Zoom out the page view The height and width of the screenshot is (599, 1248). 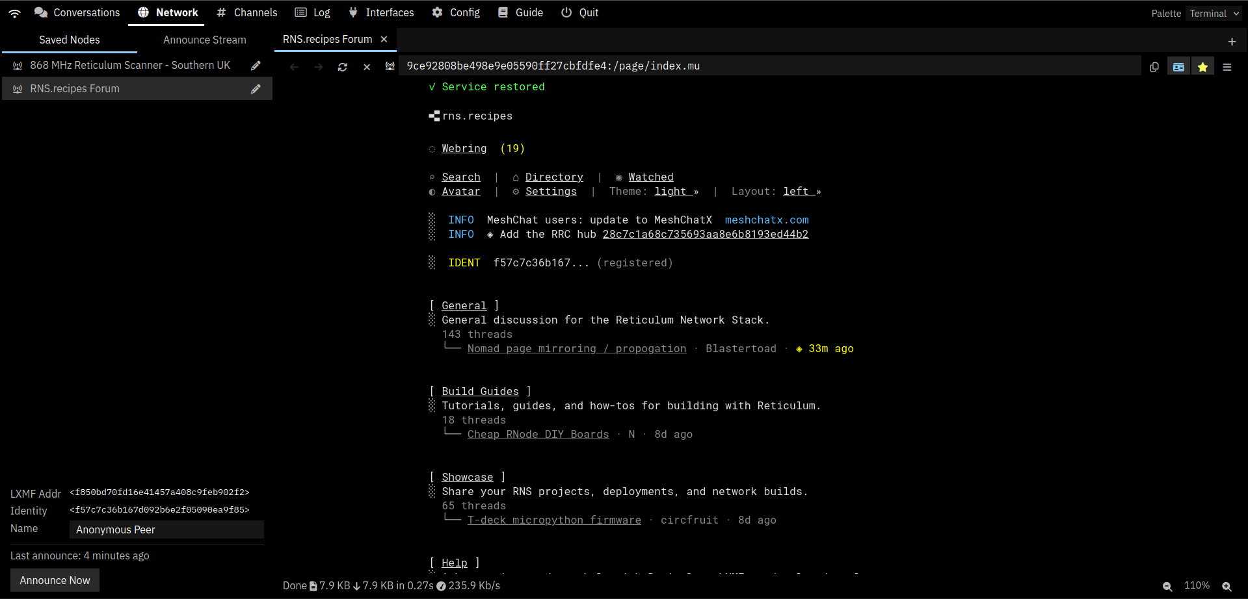pyautogui.click(x=1167, y=586)
